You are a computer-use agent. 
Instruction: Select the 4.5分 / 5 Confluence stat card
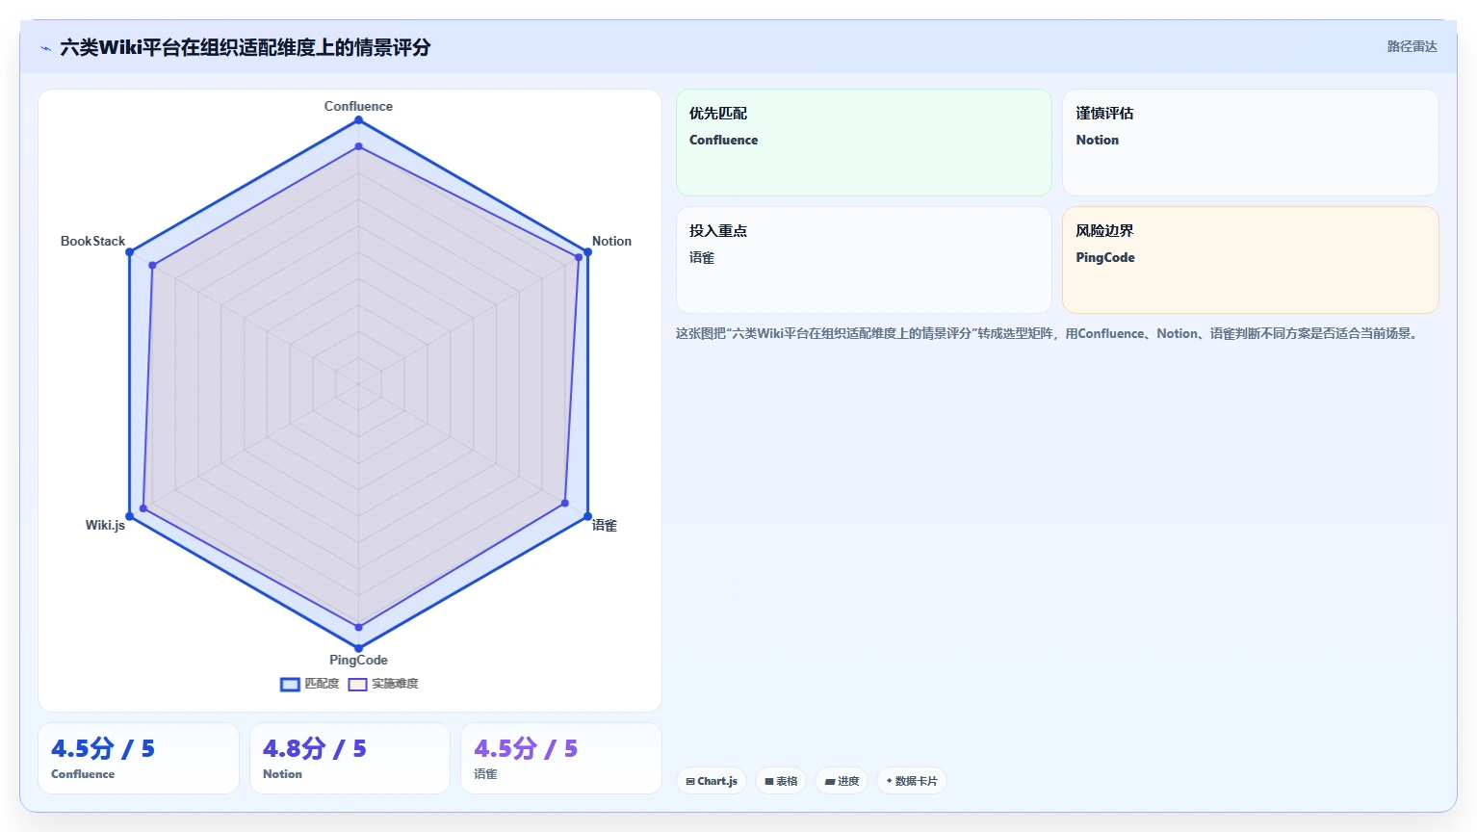(x=139, y=759)
